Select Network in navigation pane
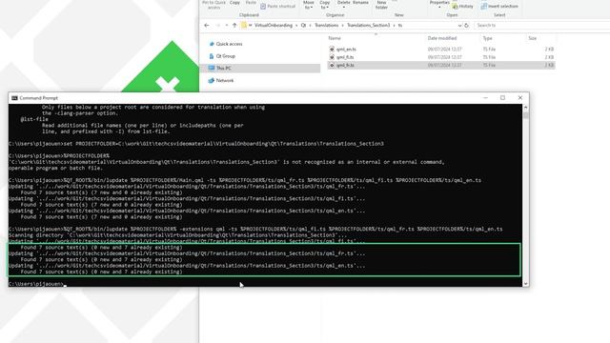 pos(225,80)
